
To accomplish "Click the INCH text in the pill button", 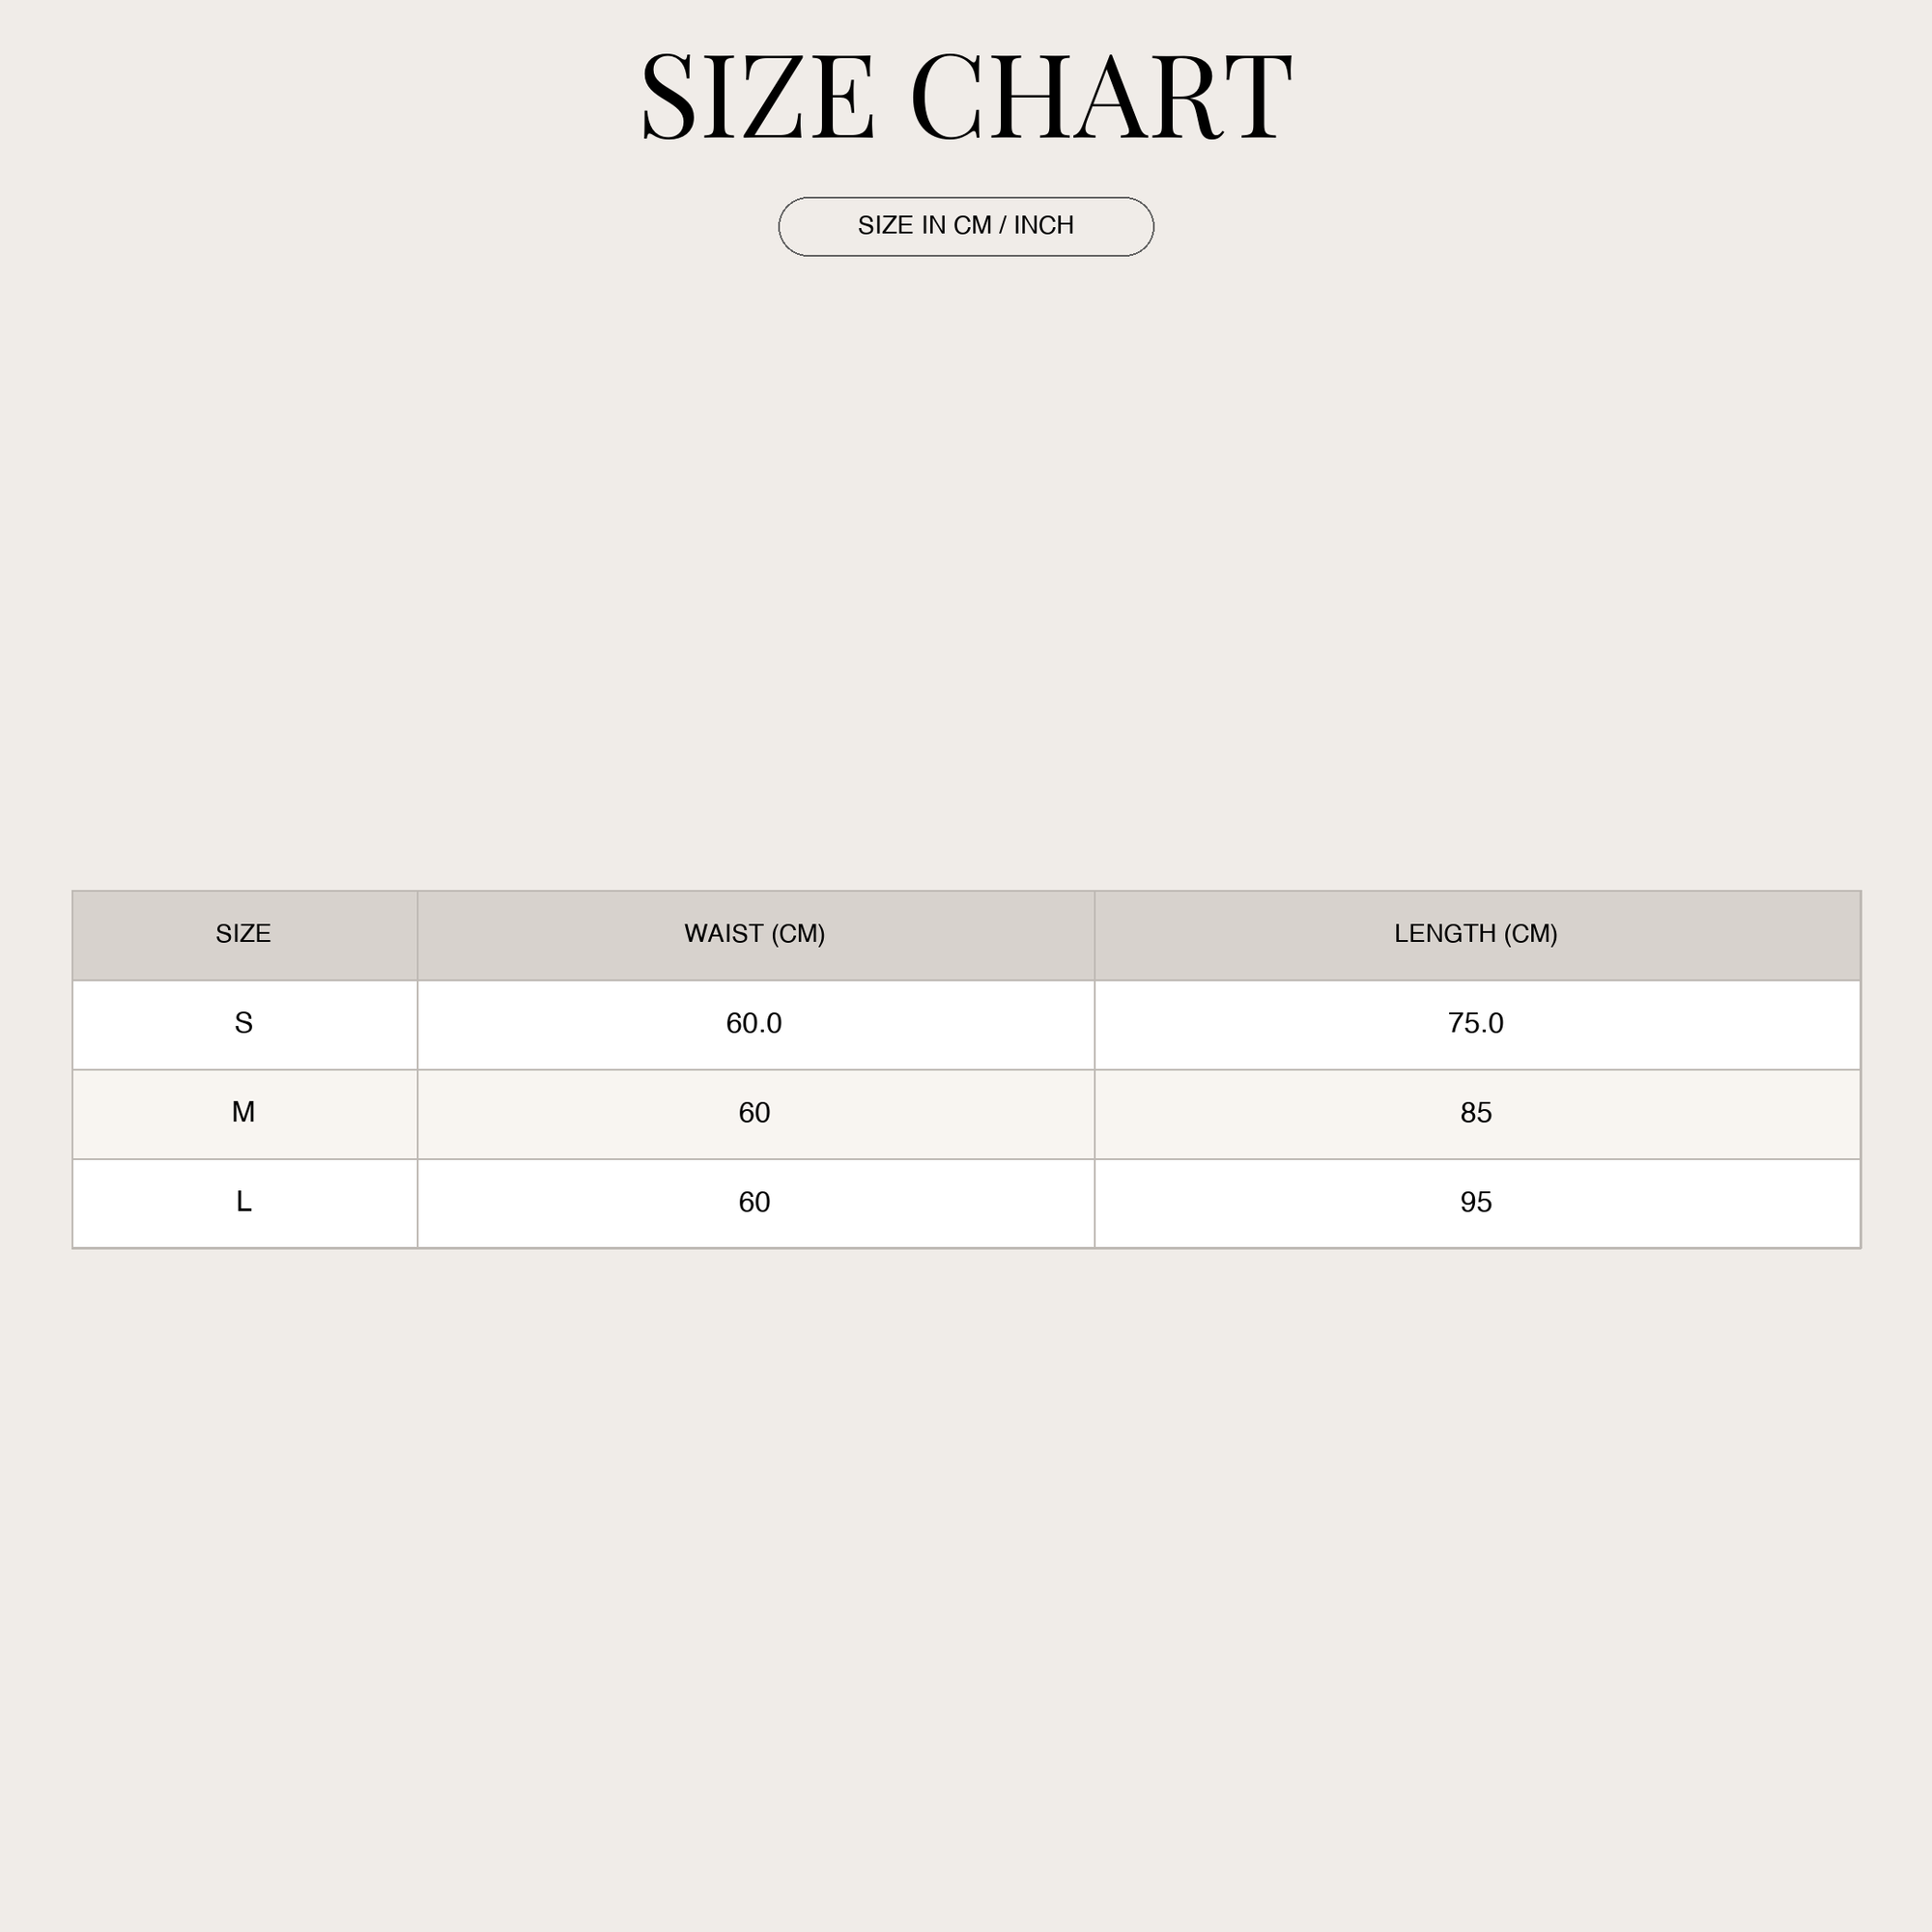I will click(x=1044, y=226).
